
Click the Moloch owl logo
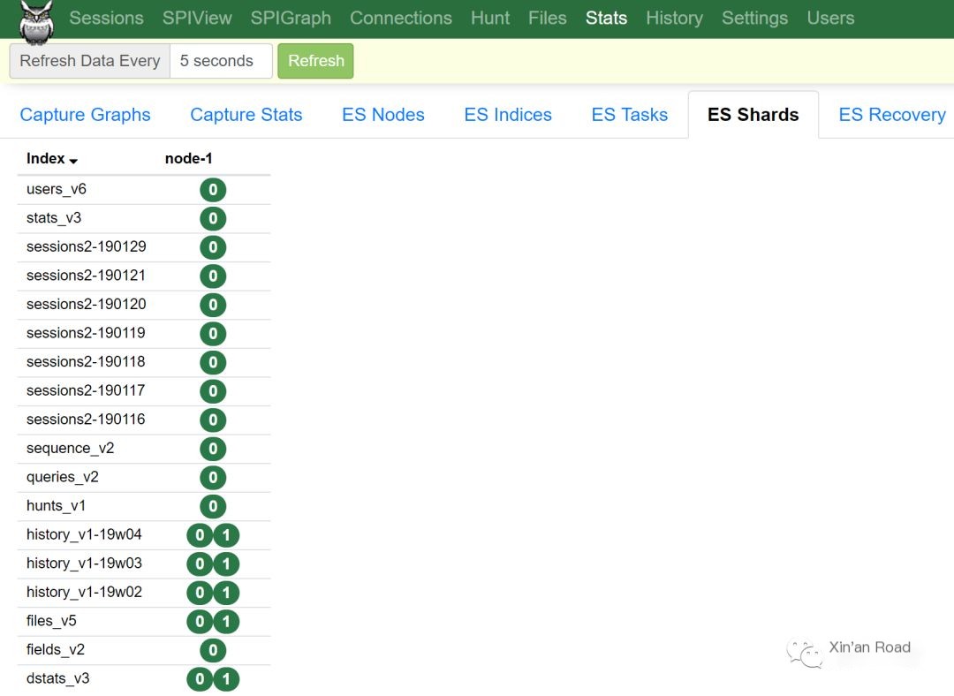point(36,22)
